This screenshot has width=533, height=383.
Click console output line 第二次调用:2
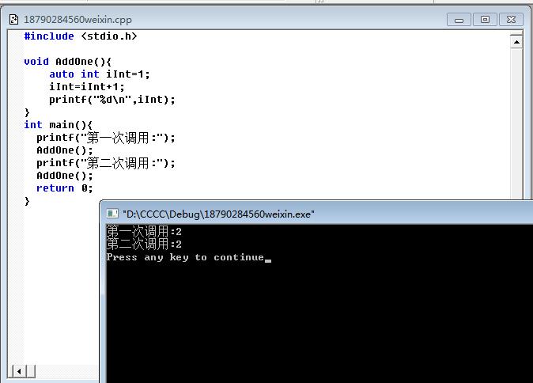click(144, 245)
